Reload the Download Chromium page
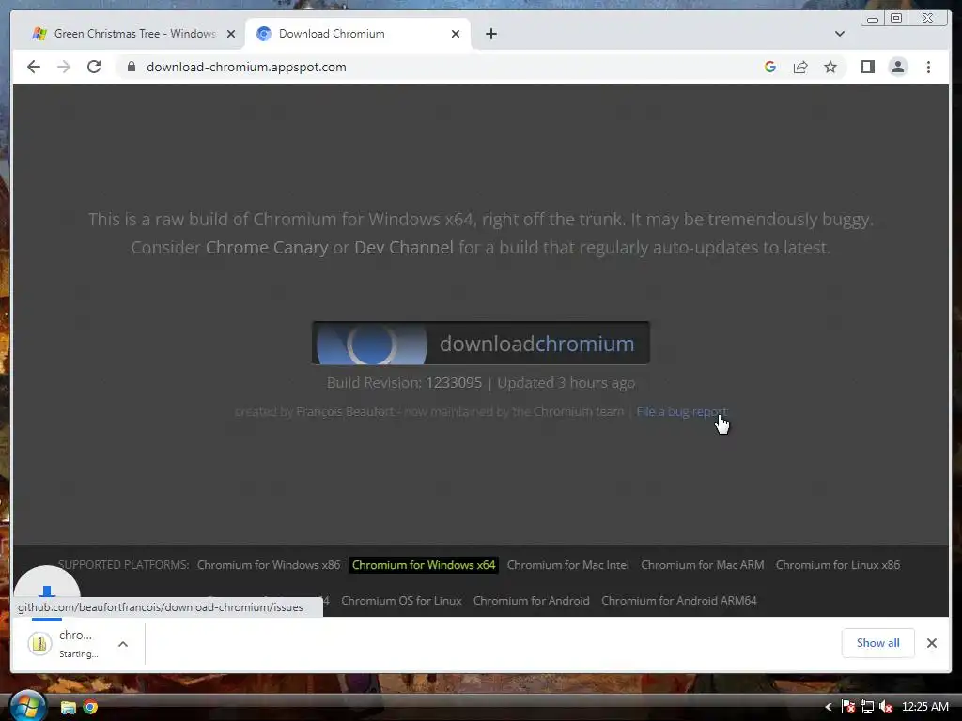The image size is (962, 721). 94,67
